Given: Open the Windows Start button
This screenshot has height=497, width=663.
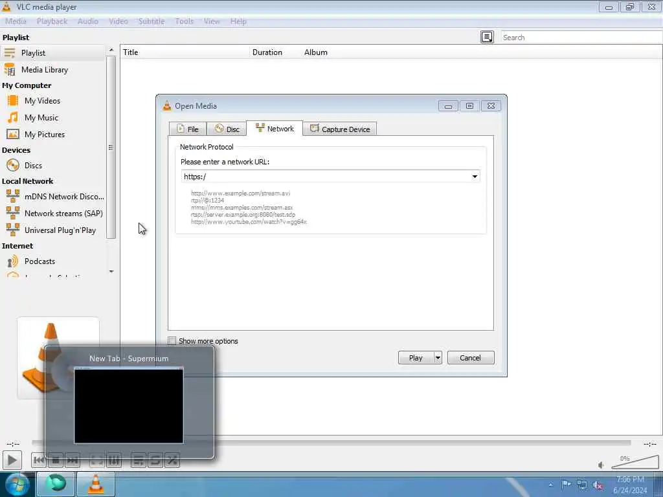Looking at the screenshot, I should pyautogui.click(x=16, y=485).
